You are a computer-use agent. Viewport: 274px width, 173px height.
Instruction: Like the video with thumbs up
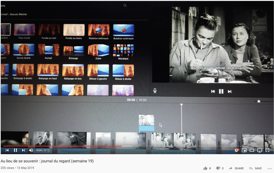click(x=205, y=168)
